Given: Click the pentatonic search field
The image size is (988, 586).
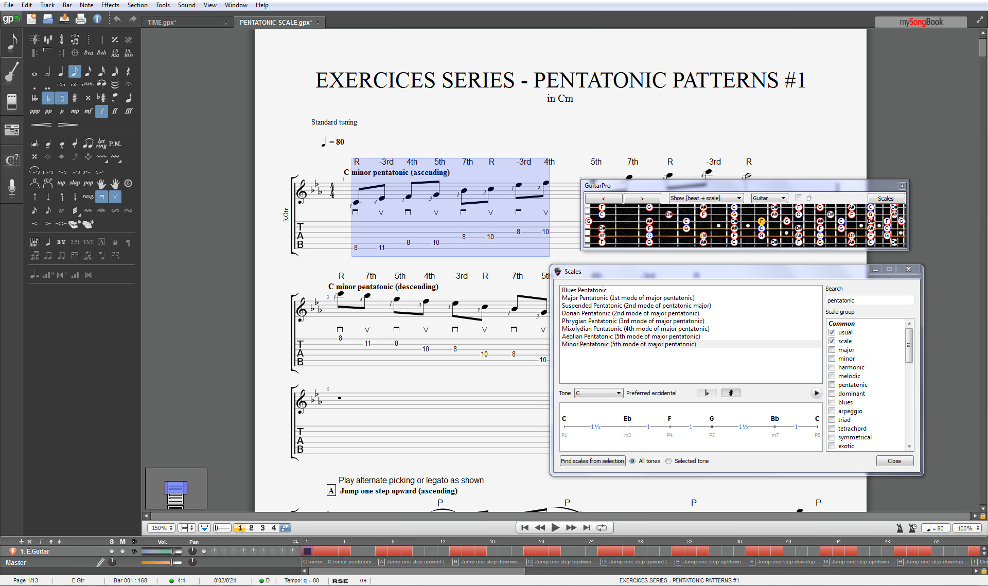Looking at the screenshot, I should (x=869, y=300).
